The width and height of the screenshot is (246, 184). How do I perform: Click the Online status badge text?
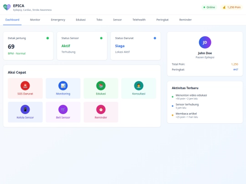[x=211, y=7]
